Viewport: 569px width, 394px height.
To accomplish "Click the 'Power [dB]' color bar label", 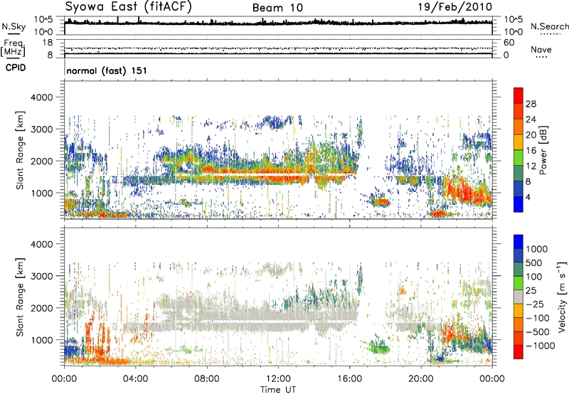I will pyautogui.click(x=543, y=150).
